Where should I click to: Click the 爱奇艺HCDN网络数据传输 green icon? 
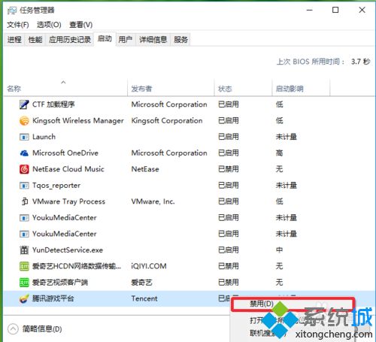point(24,266)
